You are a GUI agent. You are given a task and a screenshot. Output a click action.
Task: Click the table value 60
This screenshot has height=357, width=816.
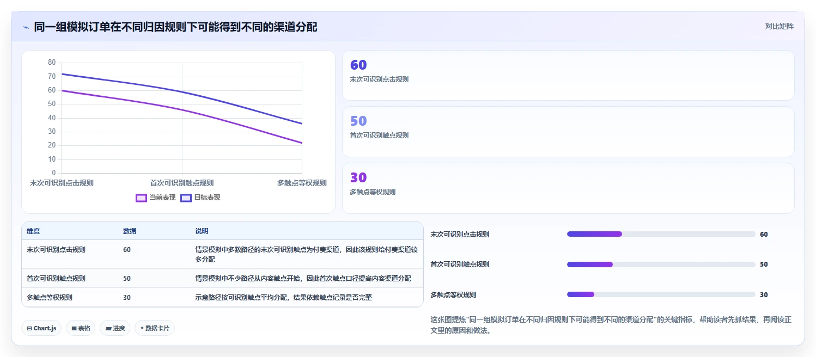pyautogui.click(x=127, y=250)
